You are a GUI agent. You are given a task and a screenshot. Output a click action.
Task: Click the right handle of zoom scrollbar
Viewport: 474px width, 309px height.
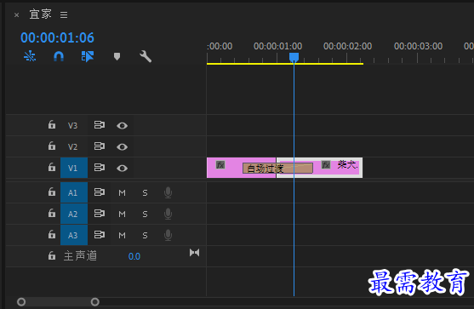(x=95, y=301)
